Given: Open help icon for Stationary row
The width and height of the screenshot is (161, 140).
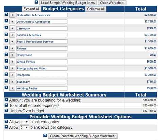Looking at the screenshot, I should tap(6, 81).
